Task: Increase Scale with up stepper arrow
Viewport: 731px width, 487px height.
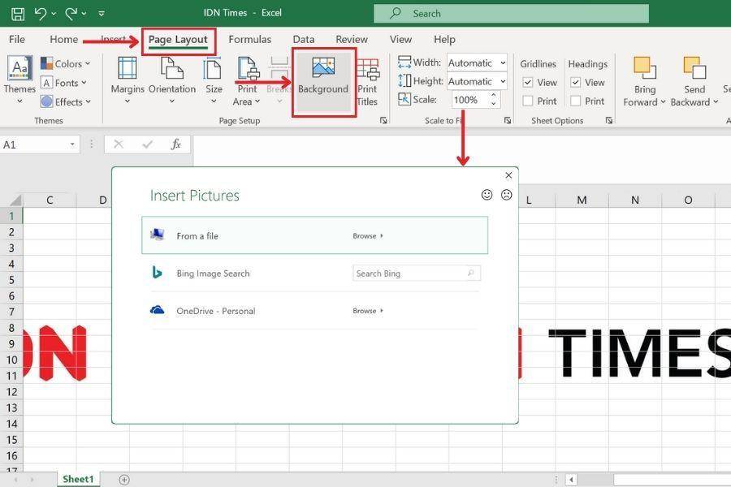Action: pyautogui.click(x=494, y=96)
